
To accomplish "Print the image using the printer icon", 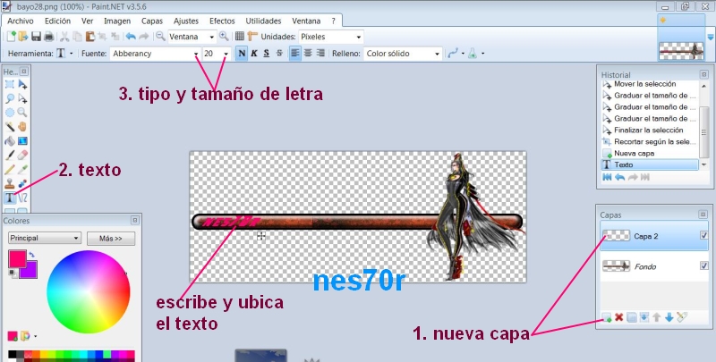I will [48, 37].
